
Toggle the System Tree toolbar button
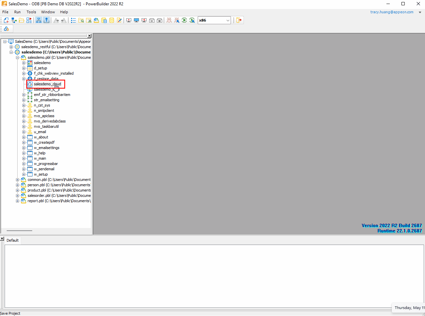tap(39, 20)
